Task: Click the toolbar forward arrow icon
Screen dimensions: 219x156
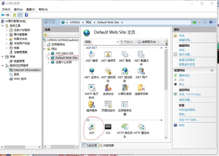Action: (x=8, y=15)
